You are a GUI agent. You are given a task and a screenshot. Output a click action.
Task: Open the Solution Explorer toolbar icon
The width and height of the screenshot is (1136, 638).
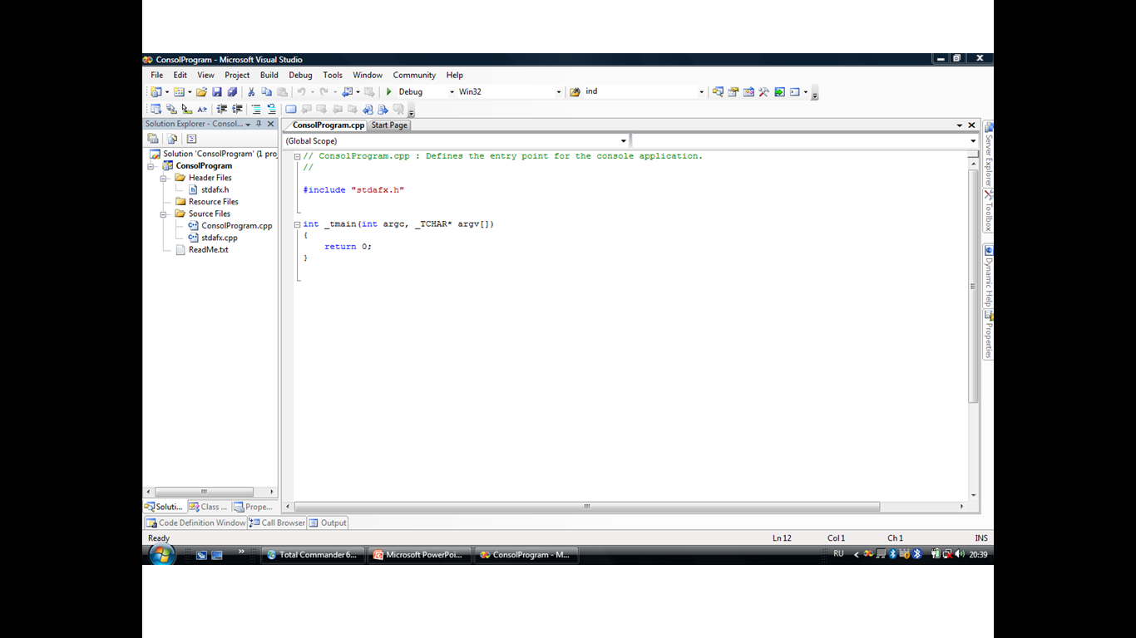[x=718, y=92]
